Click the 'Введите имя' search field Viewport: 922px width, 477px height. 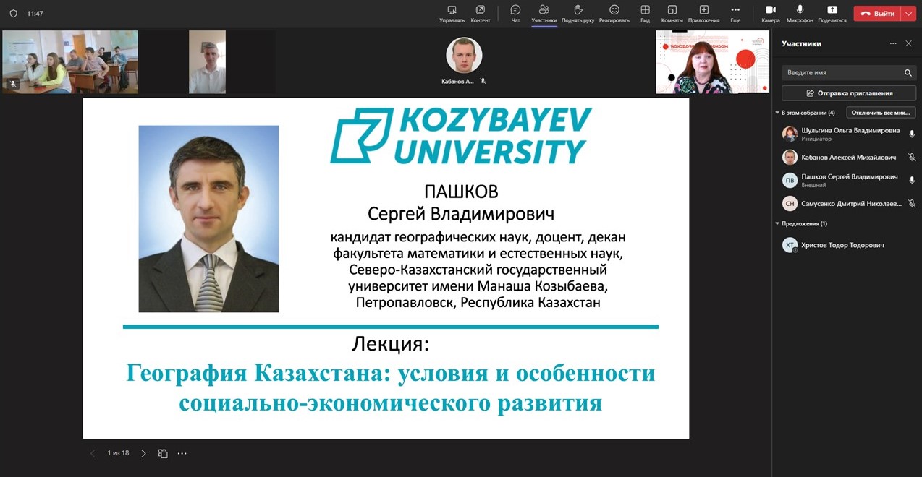842,73
